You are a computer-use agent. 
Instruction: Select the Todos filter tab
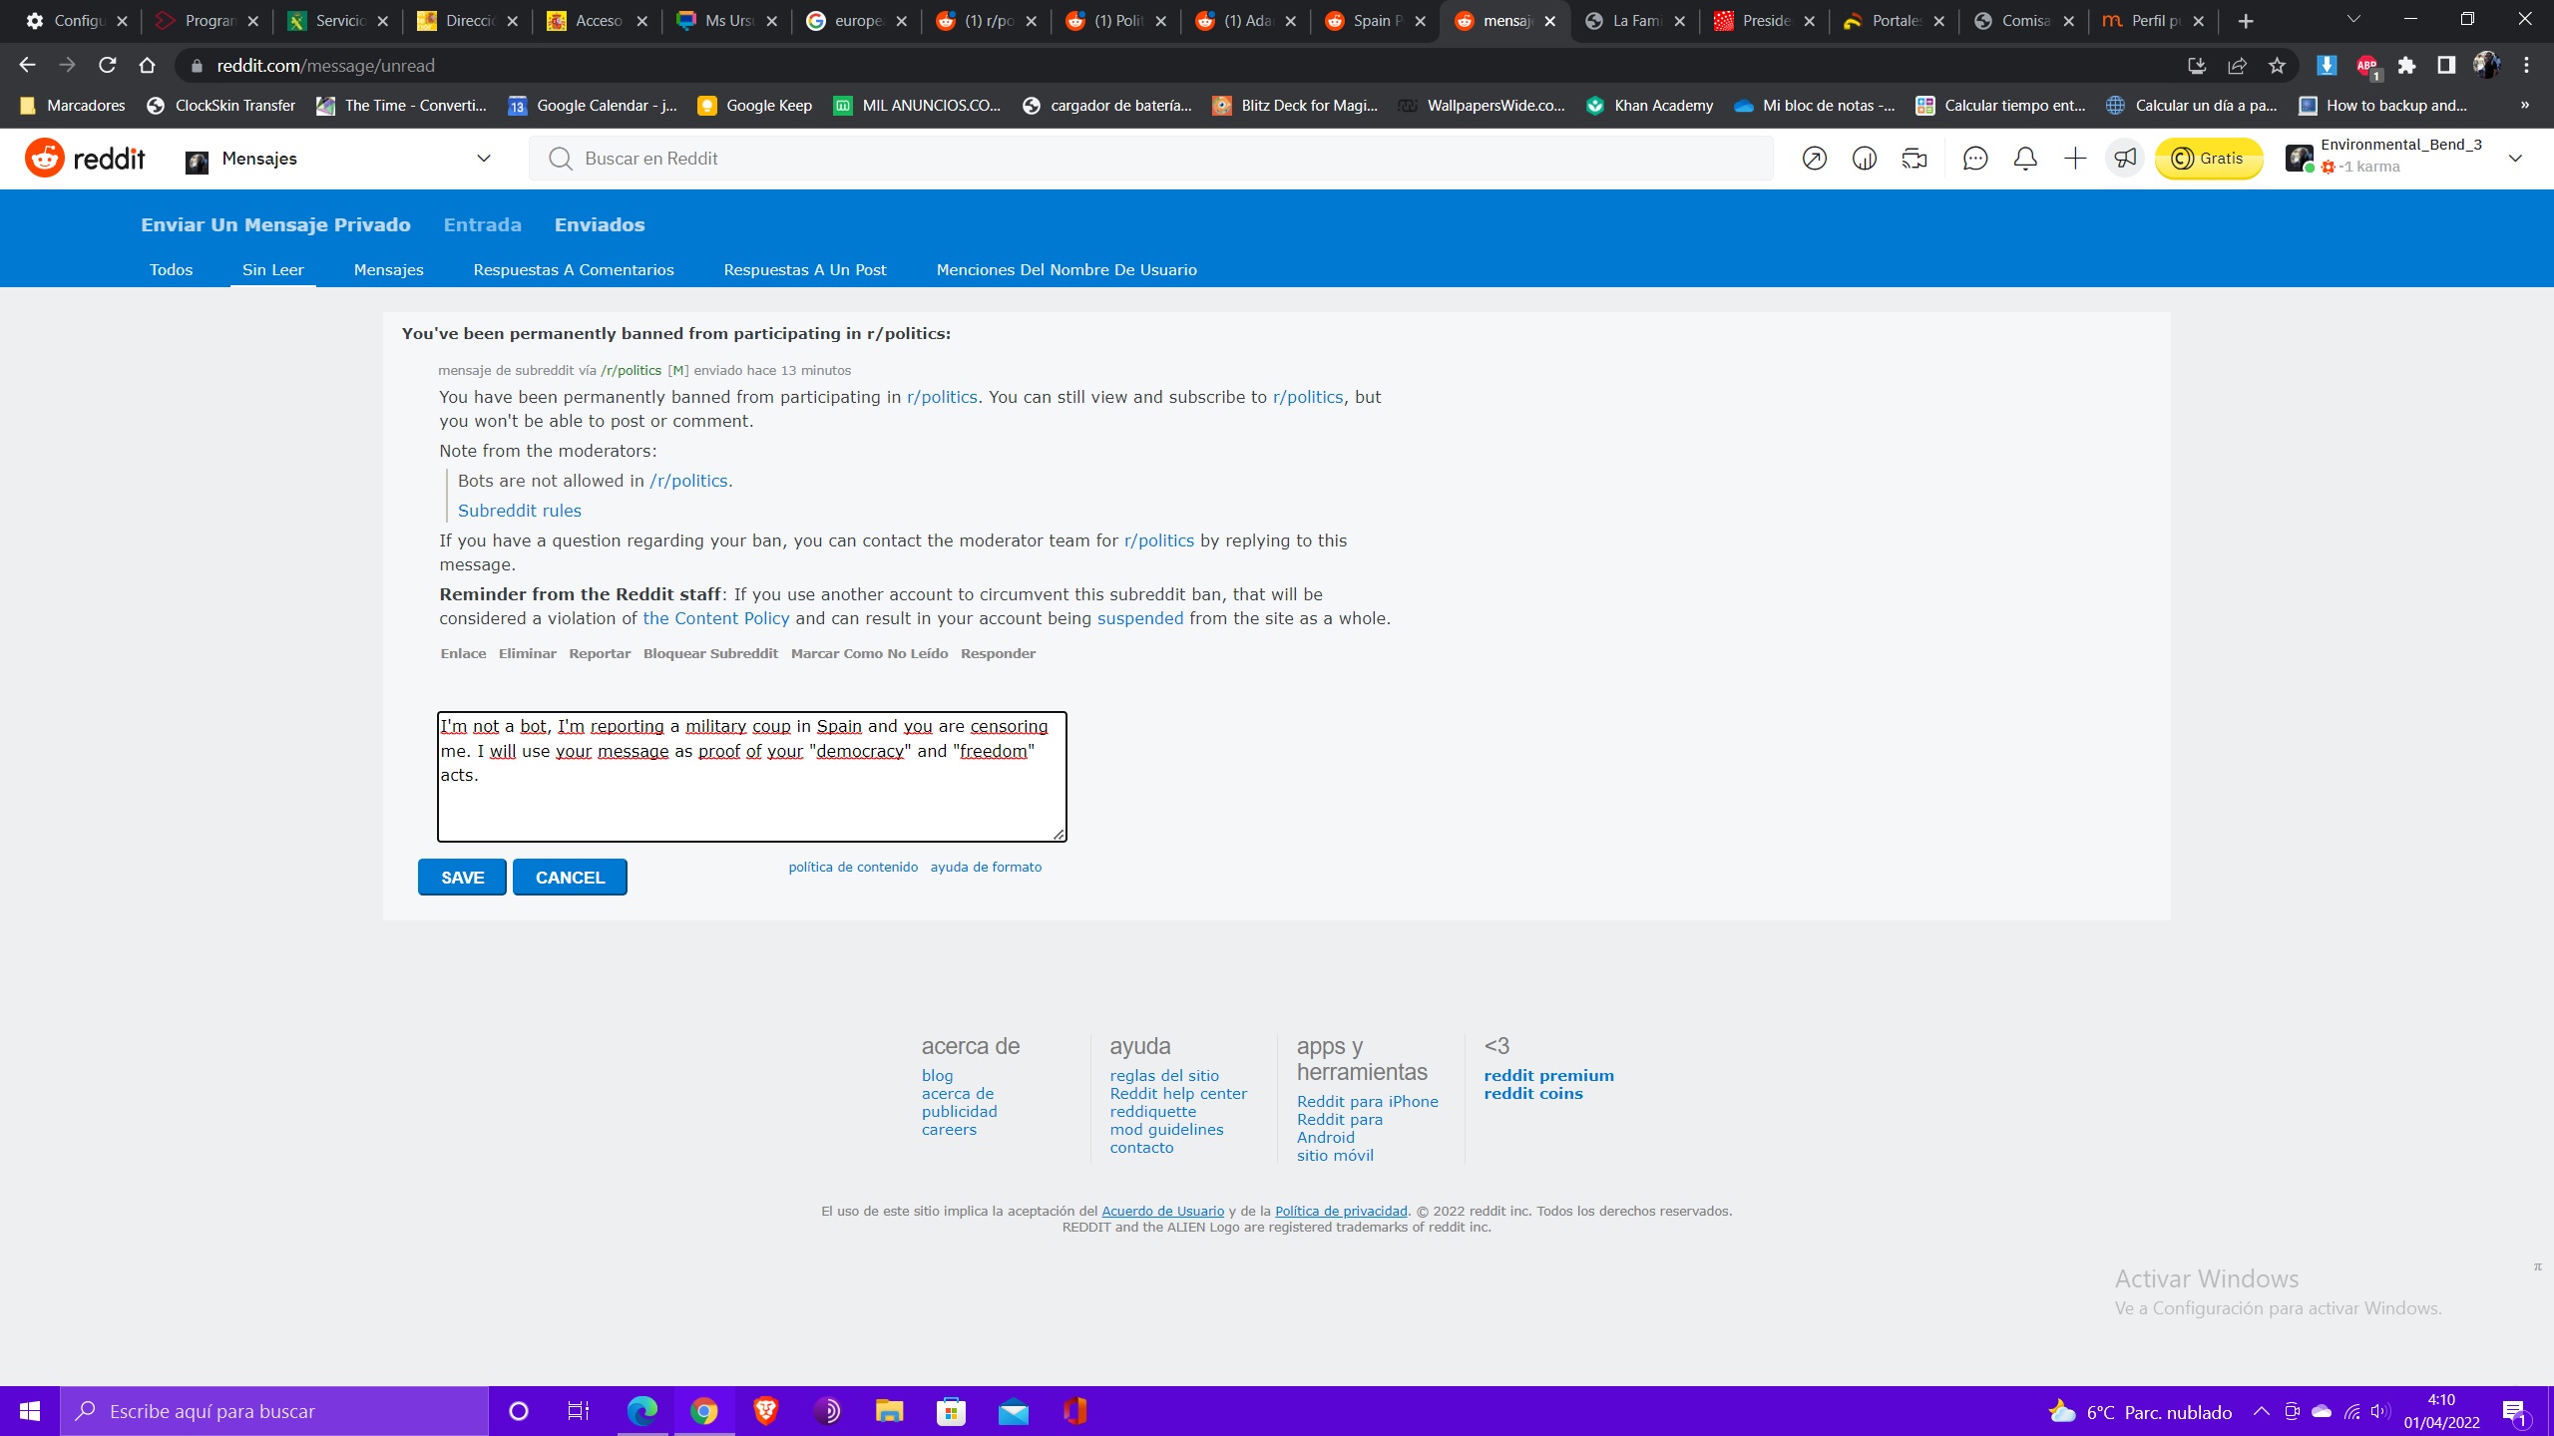click(x=171, y=269)
